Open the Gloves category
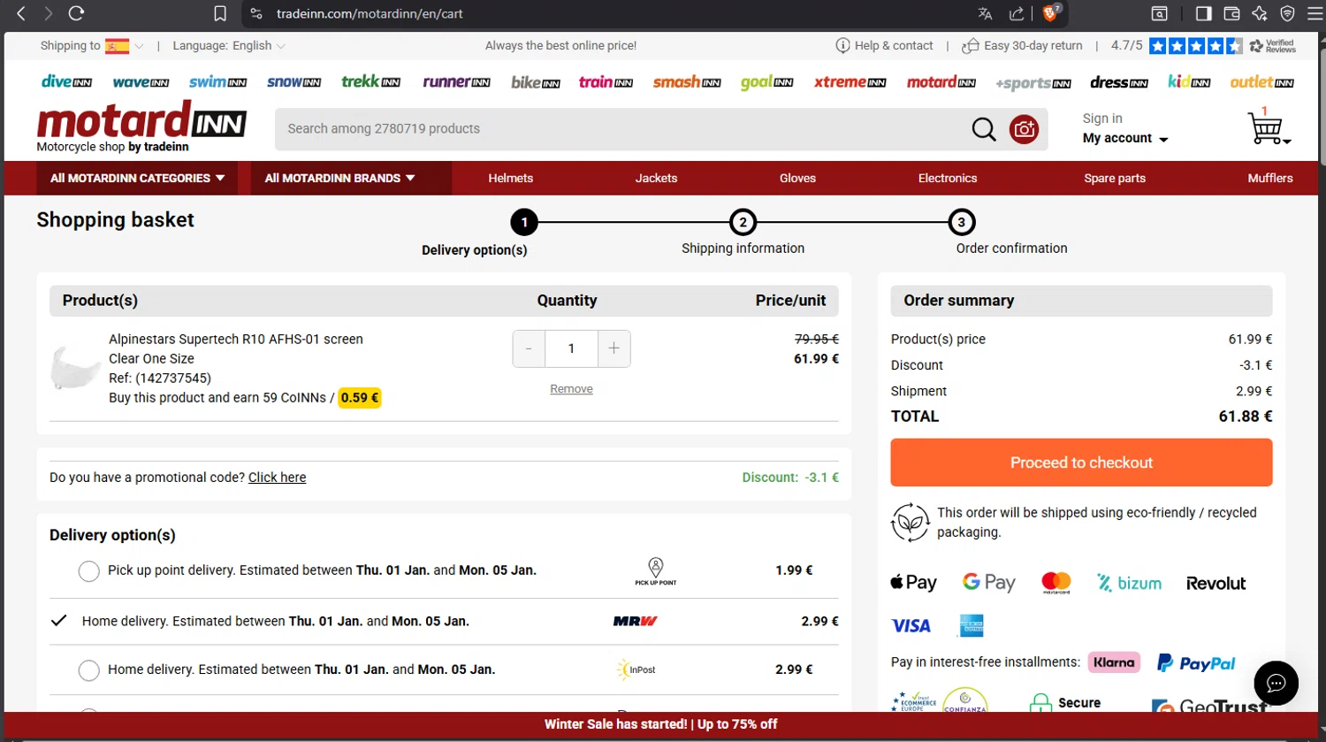Viewport: 1326px width, 742px height. pyautogui.click(x=797, y=178)
